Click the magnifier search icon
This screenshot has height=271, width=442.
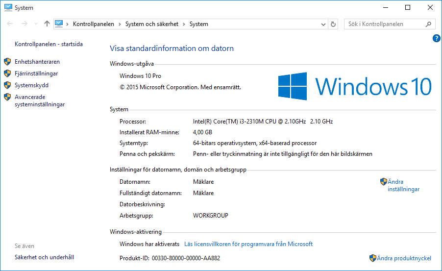coord(428,24)
